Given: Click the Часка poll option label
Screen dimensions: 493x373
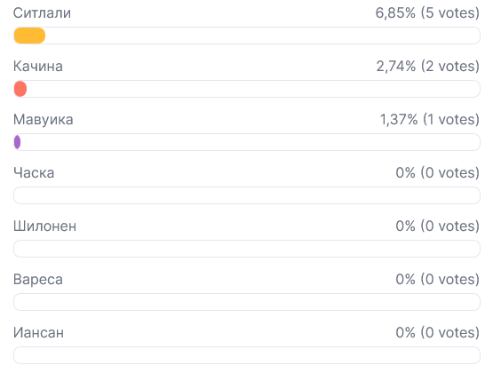Looking at the screenshot, I should (x=34, y=173).
